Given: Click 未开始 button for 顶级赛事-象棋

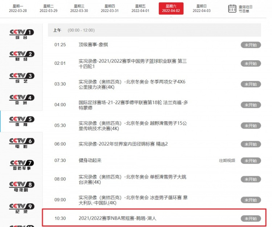Looking at the screenshot, I should 251,45.
